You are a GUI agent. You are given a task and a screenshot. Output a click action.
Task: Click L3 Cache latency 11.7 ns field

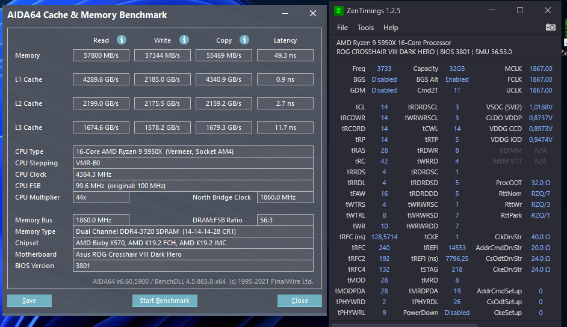(x=285, y=127)
